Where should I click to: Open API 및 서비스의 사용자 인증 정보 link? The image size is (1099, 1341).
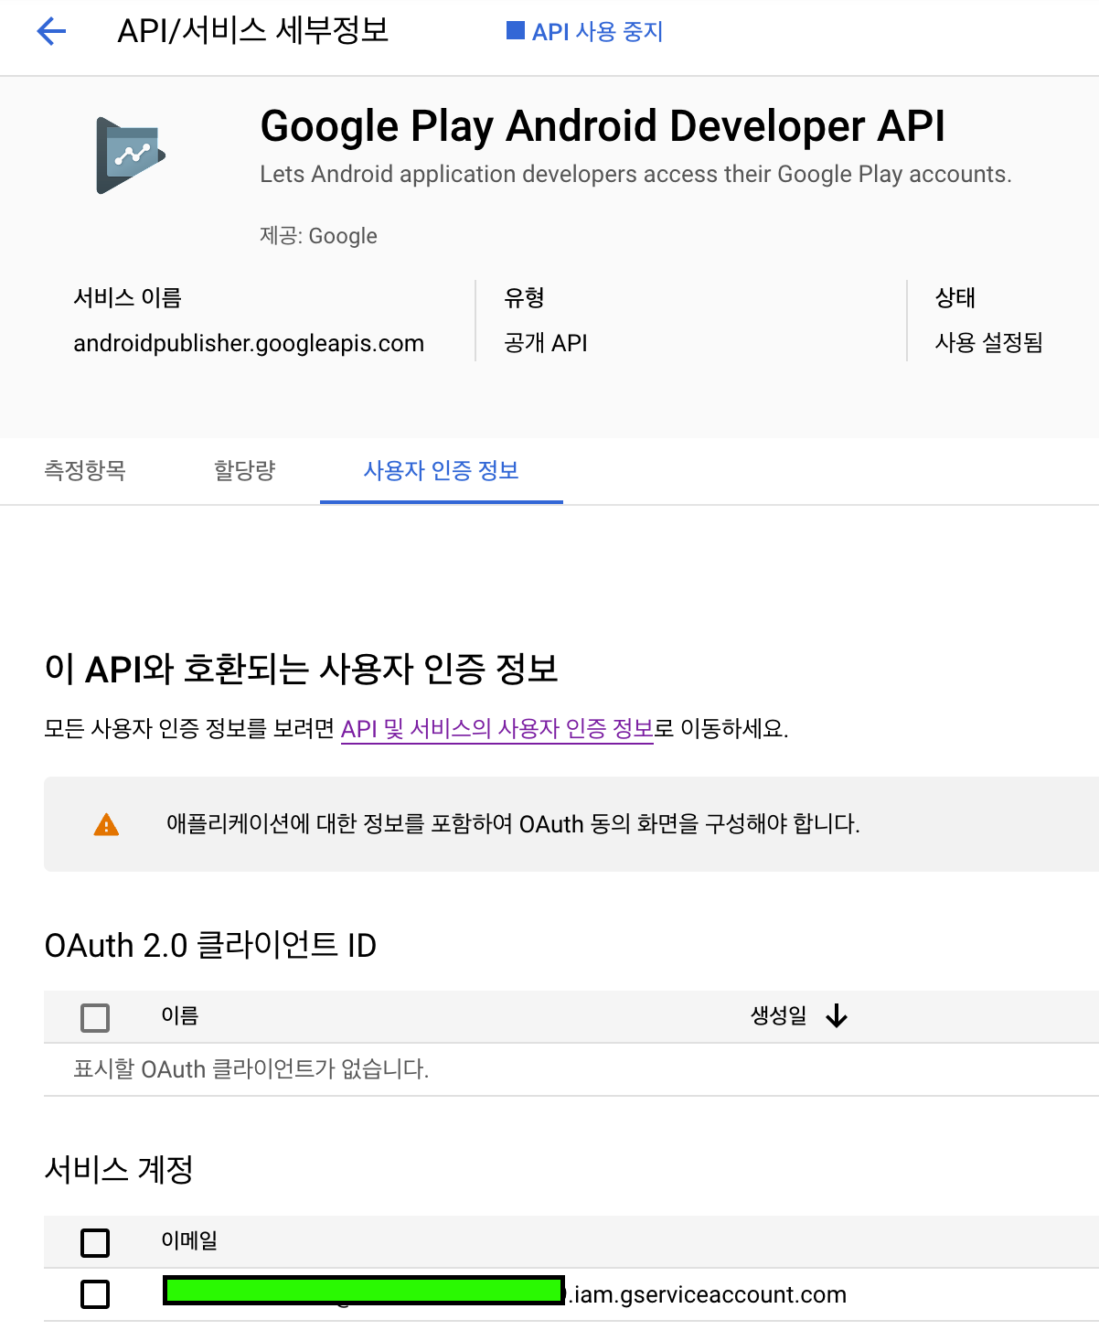coord(497,729)
